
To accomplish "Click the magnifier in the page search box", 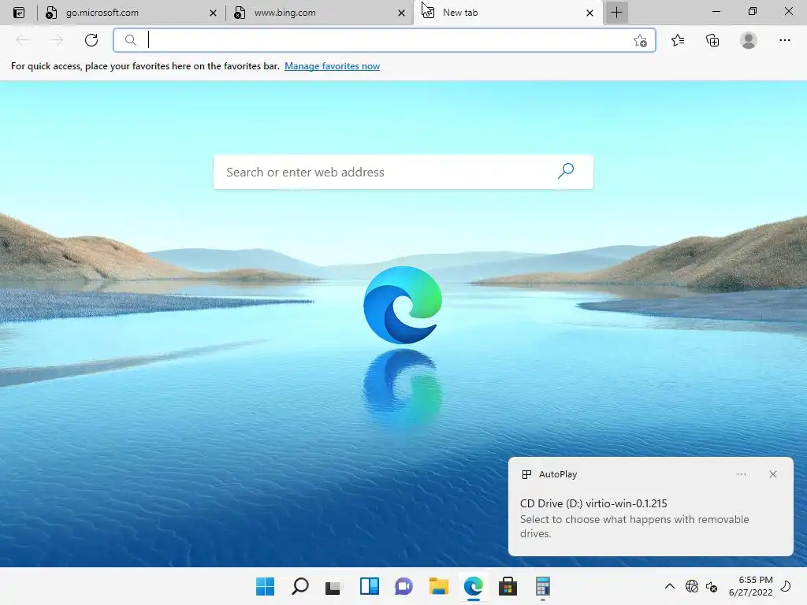I will (566, 171).
